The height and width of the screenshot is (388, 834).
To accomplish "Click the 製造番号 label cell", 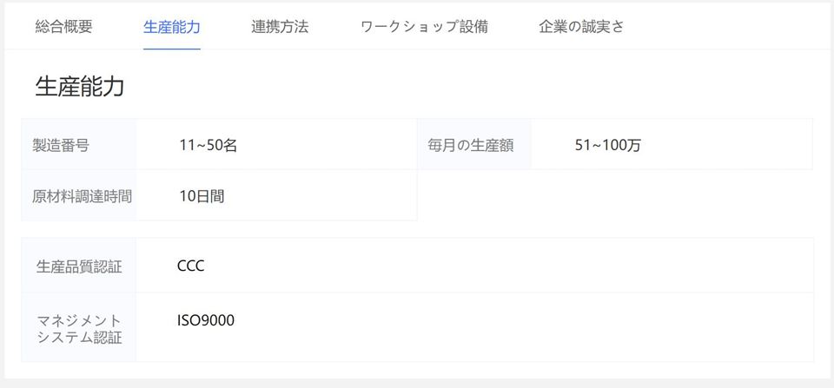I will pyautogui.click(x=79, y=145).
